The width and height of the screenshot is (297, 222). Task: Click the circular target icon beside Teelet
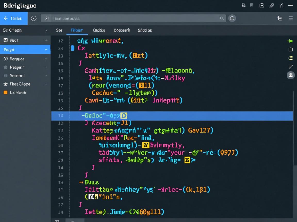[x=34, y=18]
